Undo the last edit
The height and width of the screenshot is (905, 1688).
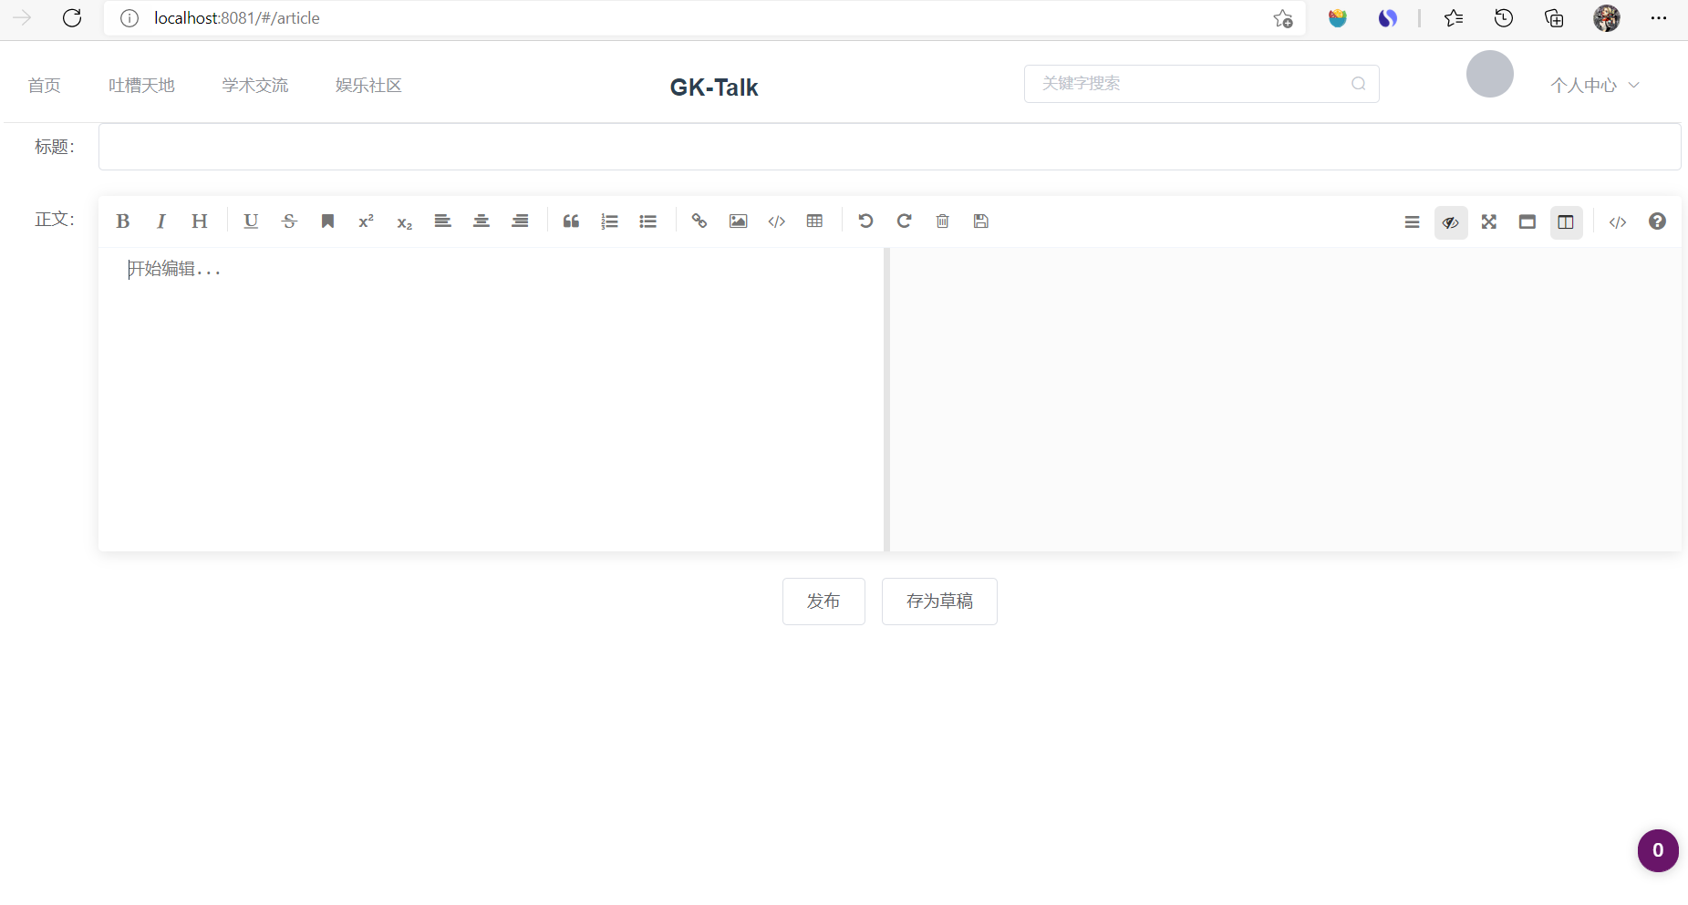865,221
